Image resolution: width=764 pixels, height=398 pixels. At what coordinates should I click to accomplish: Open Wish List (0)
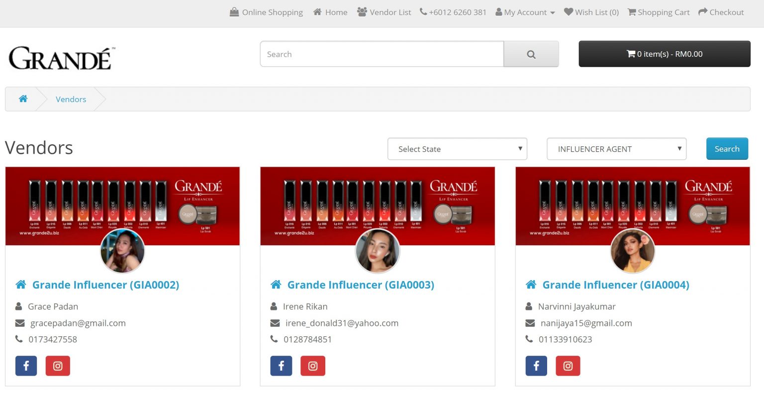pyautogui.click(x=591, y=12)
